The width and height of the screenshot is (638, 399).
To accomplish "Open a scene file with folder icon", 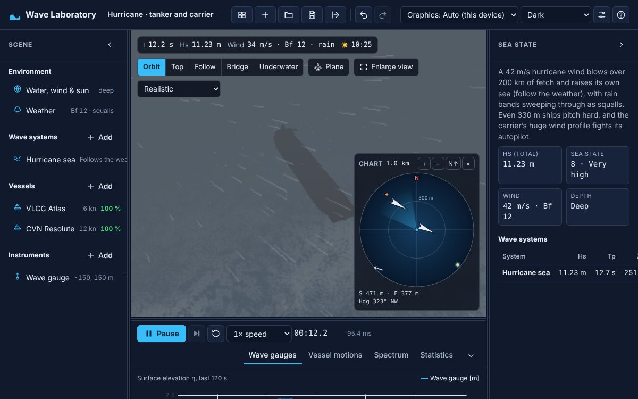I will pyautogui.click(x=289, y=15).
